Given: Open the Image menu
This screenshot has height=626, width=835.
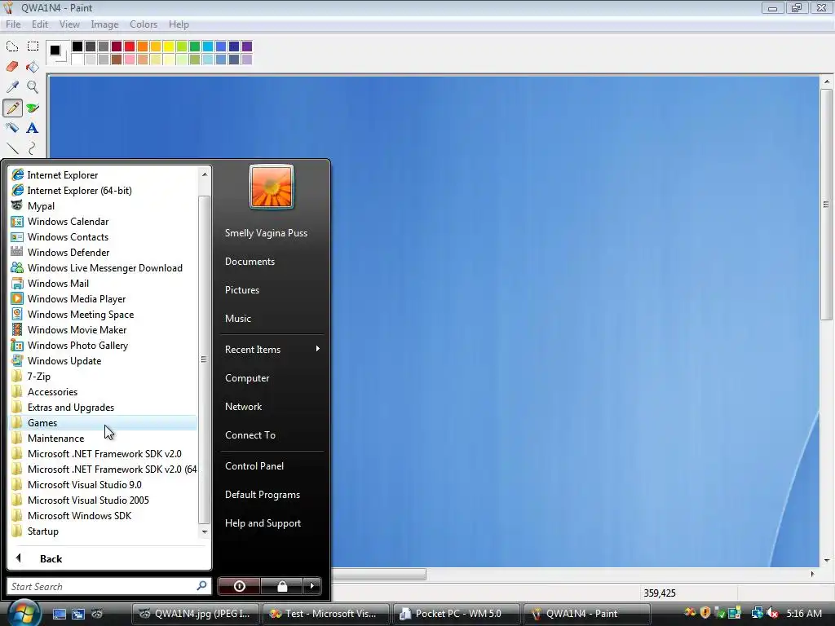Looking at the screenshot, I should click(104, 24).
